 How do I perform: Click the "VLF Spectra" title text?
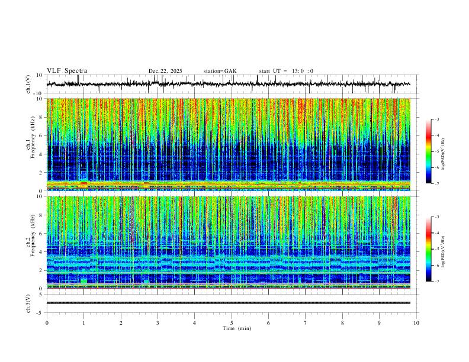point(67,71)
